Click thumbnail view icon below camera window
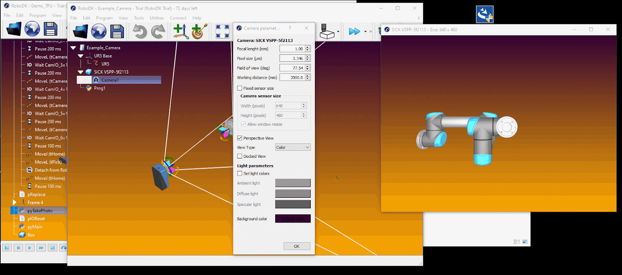Screen dimensions: 622x275 (525, 242)
